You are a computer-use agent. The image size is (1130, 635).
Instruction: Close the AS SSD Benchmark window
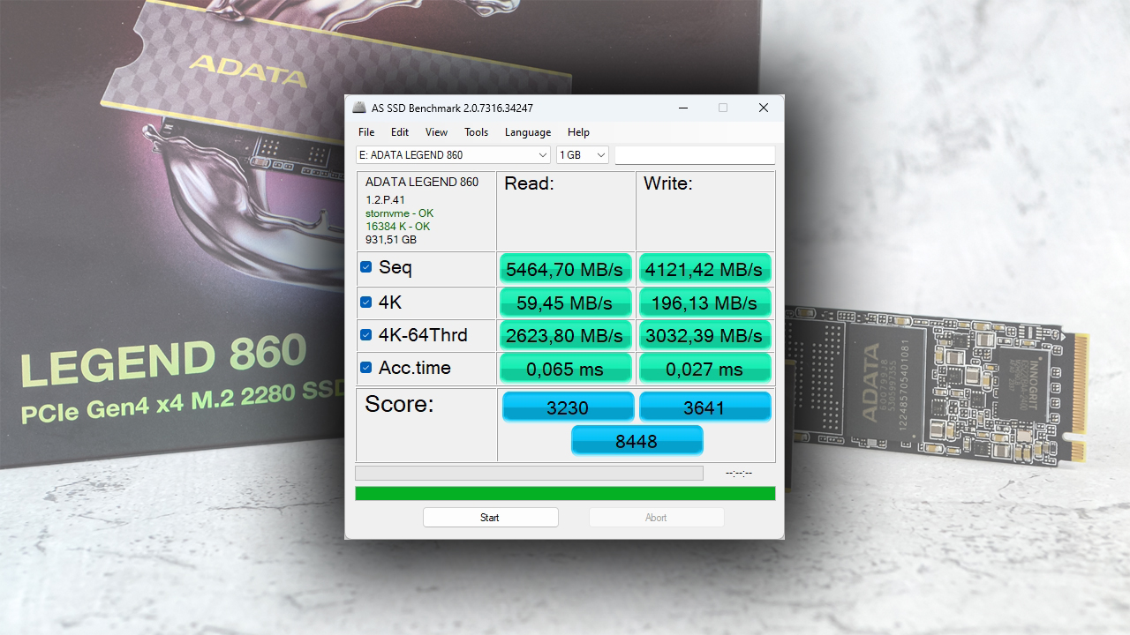[764, 108]
